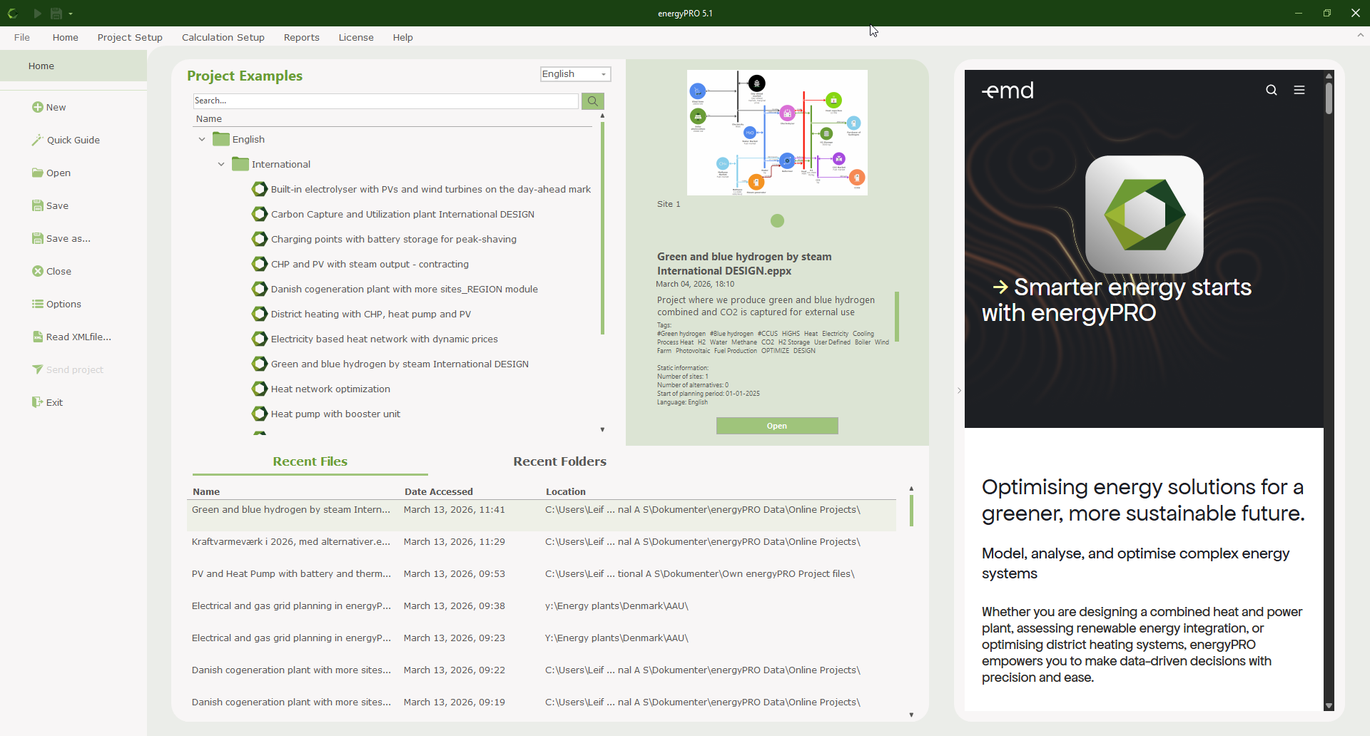The image size is (1370, 736).
Task: Open the language dropdown showing English
Action: [576, 74]
